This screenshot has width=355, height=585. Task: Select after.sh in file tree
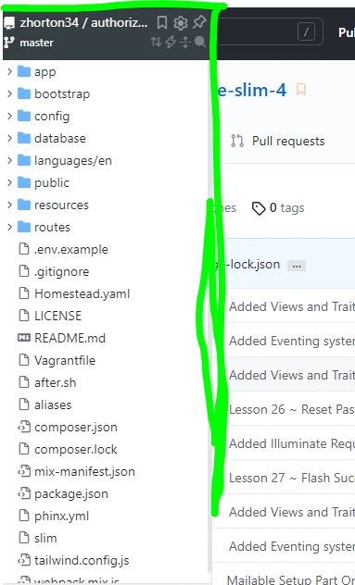[56, 382]
